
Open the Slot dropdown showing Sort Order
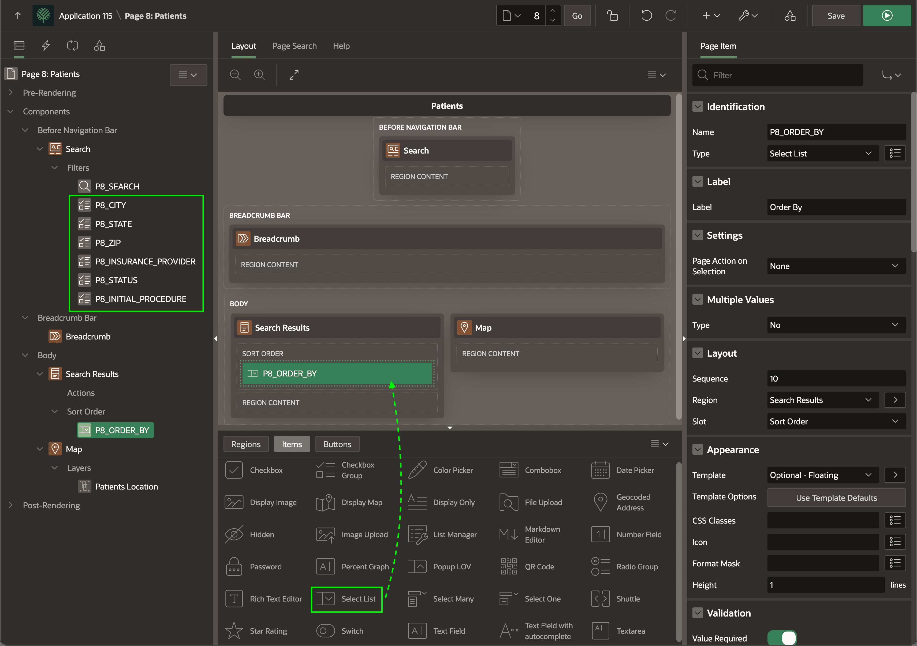[x=836, y=421]
